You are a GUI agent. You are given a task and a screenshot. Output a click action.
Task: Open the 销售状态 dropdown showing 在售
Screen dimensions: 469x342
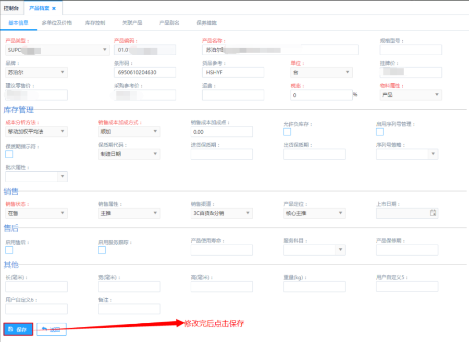click(x=36, y=213)
